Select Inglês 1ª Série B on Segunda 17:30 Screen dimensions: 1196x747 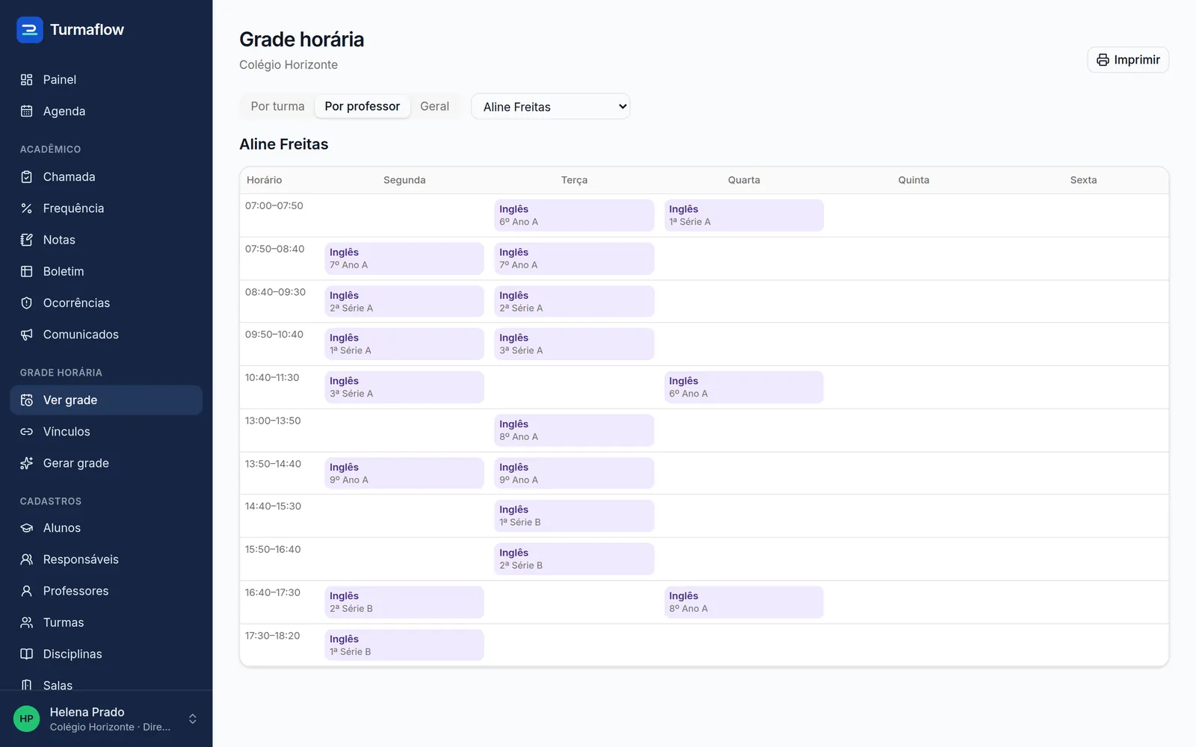coord(404,645)
